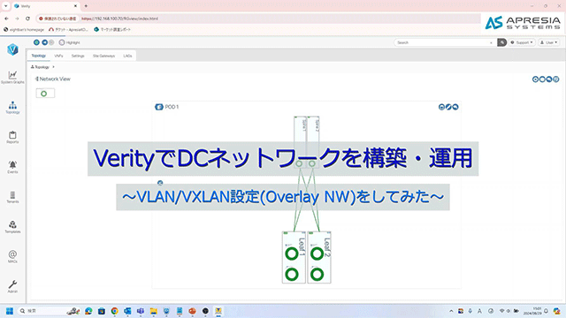Screen dimensions: 566x318
Task: Reload the browser page
Action: click(x=27, y=19)
